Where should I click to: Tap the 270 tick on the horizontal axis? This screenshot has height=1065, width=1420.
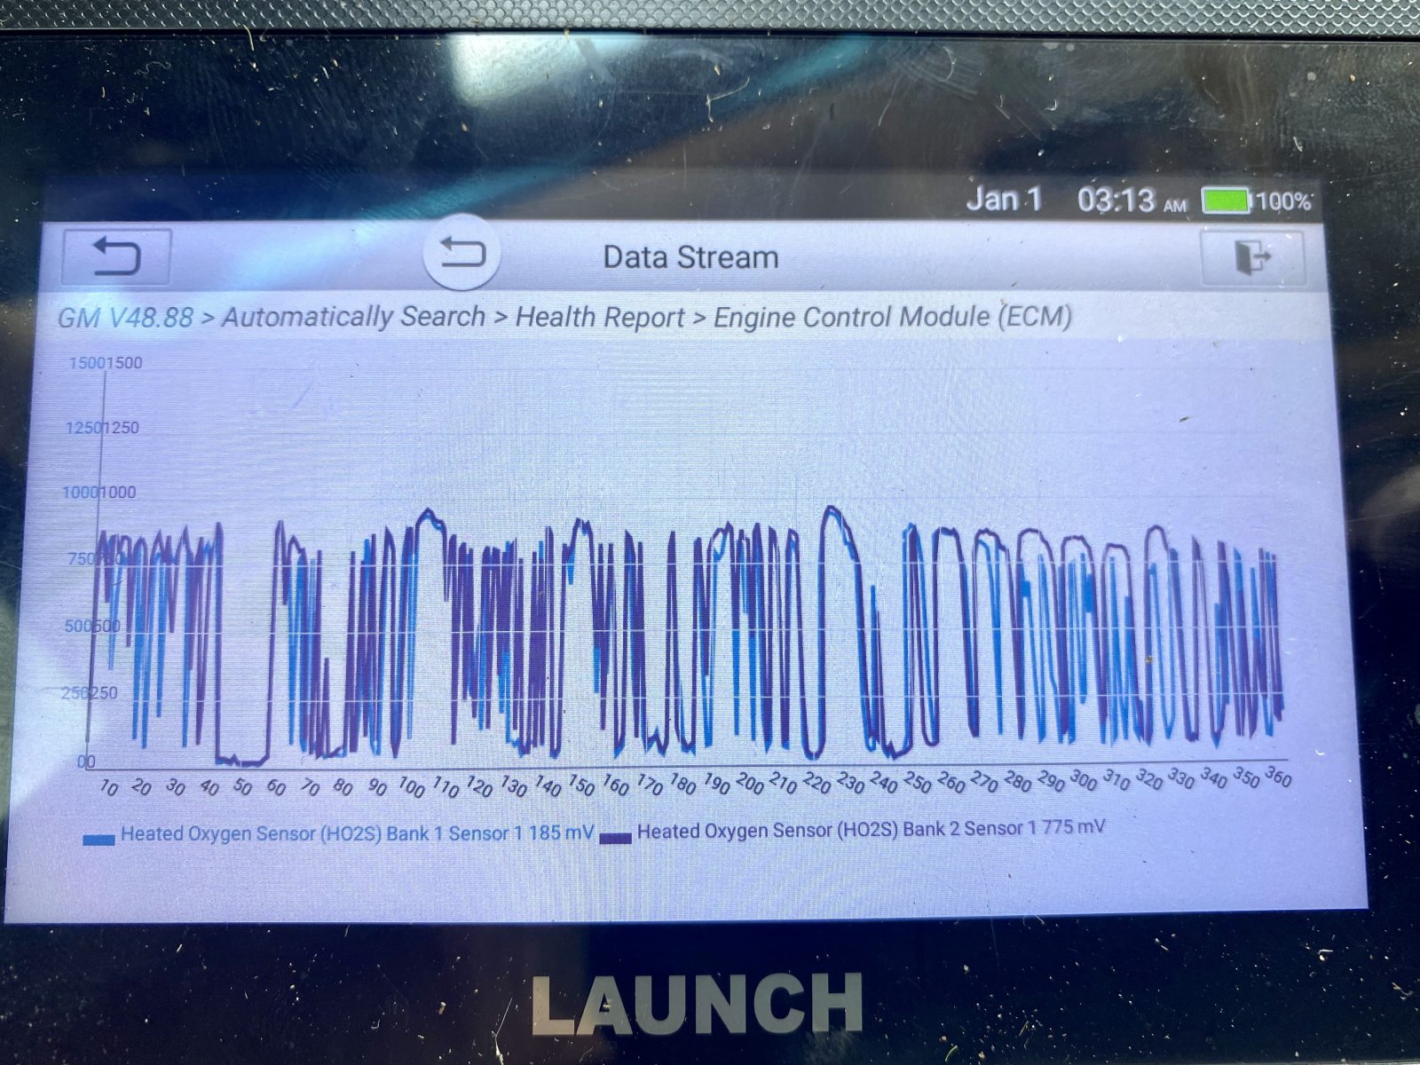983,781
